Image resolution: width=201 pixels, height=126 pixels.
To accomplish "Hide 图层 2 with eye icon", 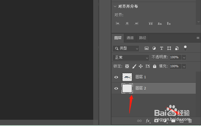I will (x=116, y=88).
